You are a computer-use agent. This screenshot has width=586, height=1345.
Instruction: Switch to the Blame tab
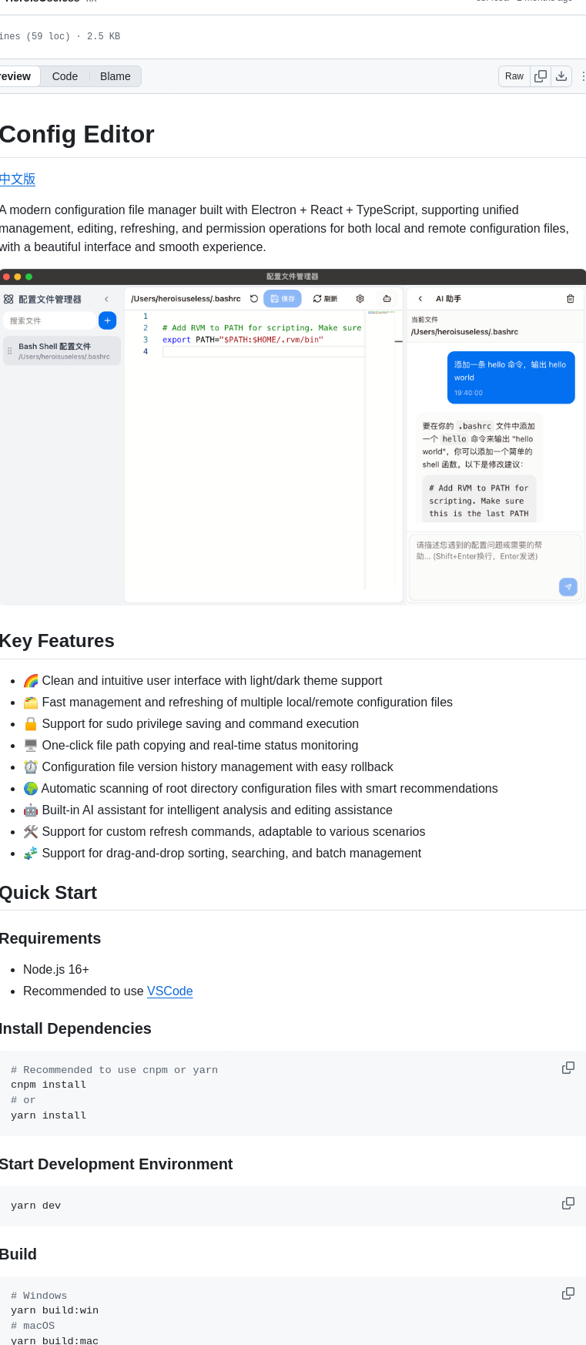click(116, 76)
